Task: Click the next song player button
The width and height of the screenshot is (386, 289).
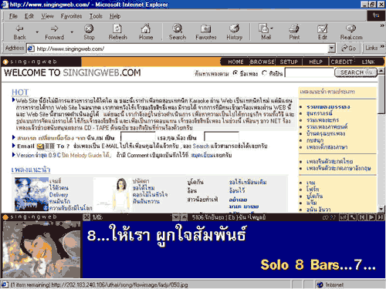Action: tap(380, 217)
